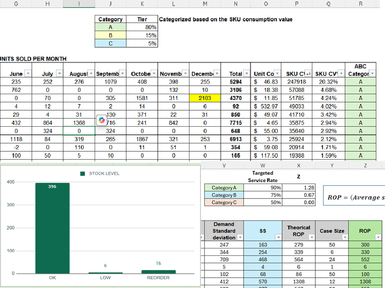Screen dimensions: 385x288
Task: Select the LOW bar in stock chart
Action: 105,273
